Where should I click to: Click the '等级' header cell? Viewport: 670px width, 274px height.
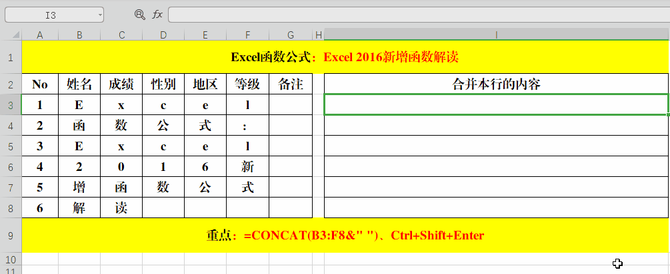[x=247, y=84]
